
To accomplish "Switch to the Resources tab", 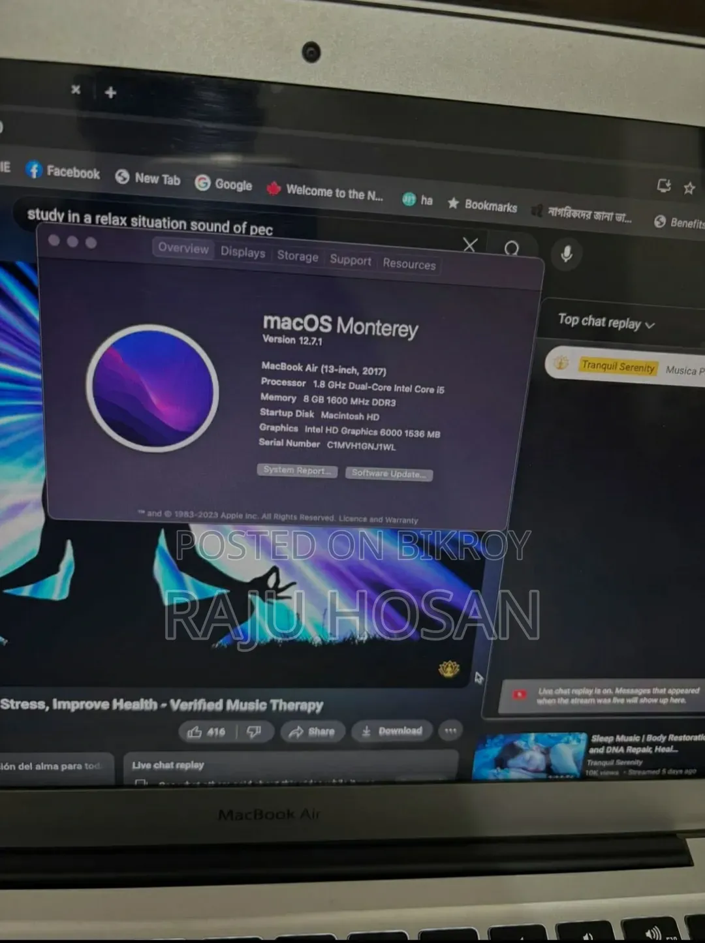I will click(409, 264).
